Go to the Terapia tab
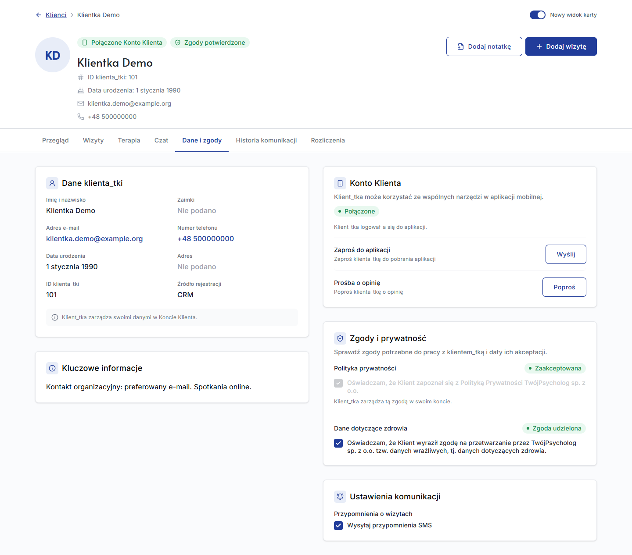The height and width of the screenshot is (555, 632). (129, 140)
